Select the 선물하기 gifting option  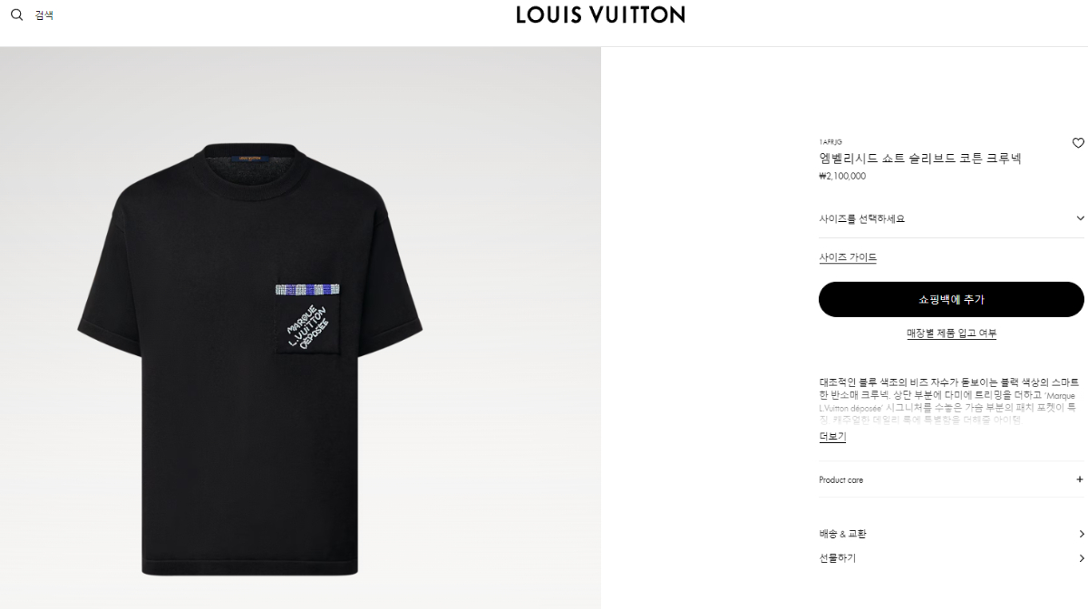(837, 558)
